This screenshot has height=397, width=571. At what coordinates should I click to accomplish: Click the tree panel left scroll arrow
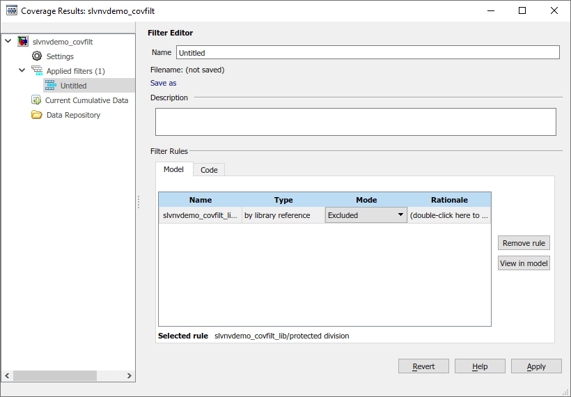pos(7,375)
